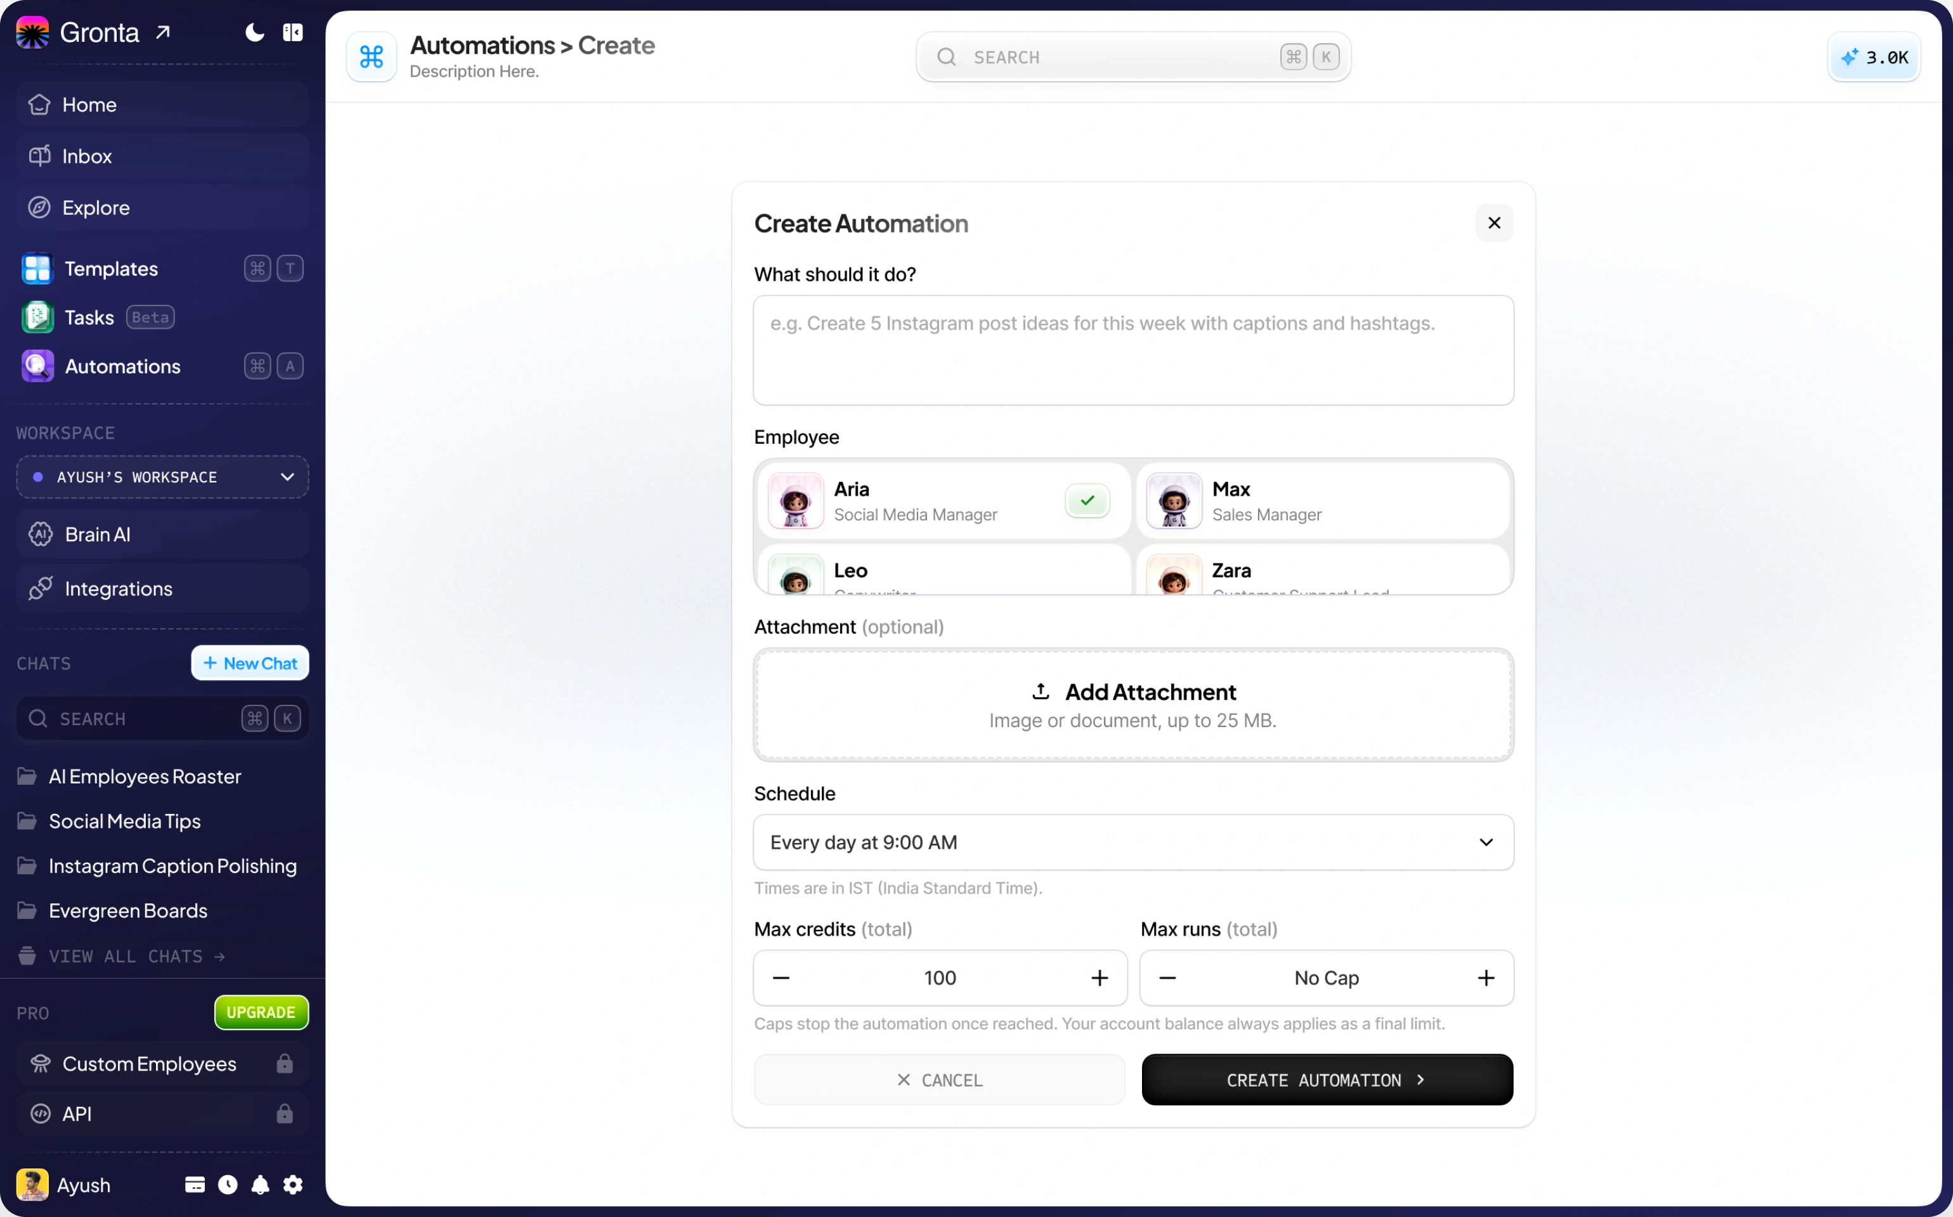Open Templates section
Screen dimensions: 1953x1217
162,269
